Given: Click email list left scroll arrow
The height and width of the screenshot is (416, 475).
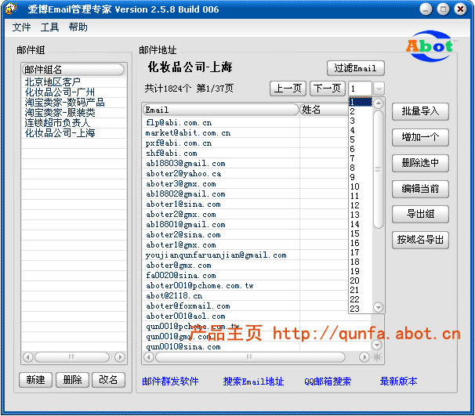Looking at the screenshot, I should point(148,357).
